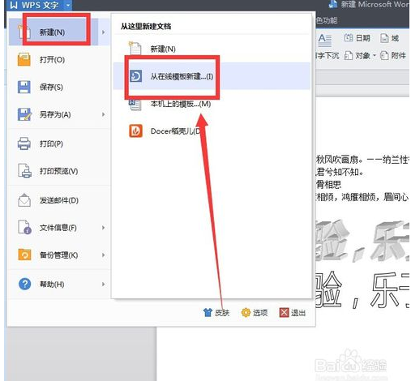Expand the 文件信息(F) submenu arrow
The image size is (411, 381).
104,228
